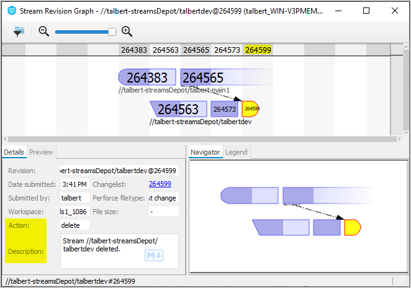Switch to the Legend tab

pyautogui.click(x=236, y=152)
